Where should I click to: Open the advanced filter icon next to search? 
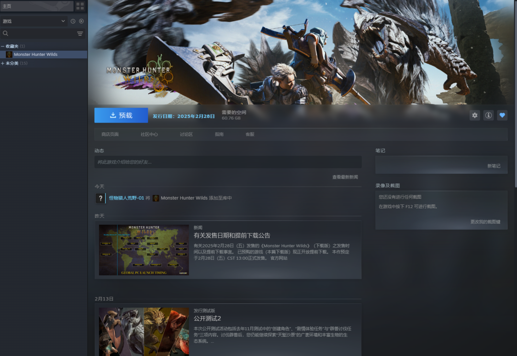click(80, 33)
